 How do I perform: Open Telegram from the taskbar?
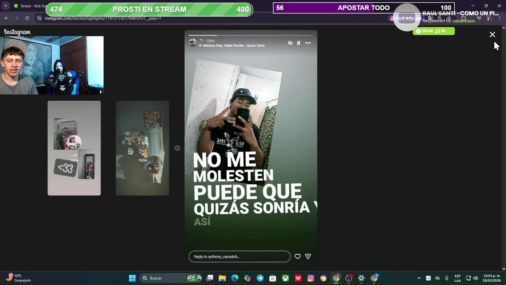[x=260, y=278]
